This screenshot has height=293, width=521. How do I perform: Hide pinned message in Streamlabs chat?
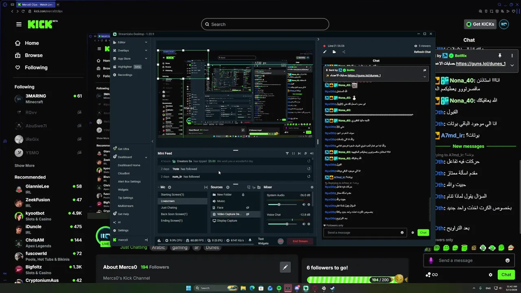click(425, 70)
